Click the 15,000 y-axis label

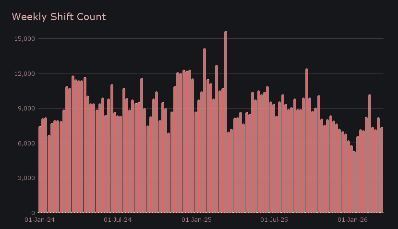pos(24,38)
